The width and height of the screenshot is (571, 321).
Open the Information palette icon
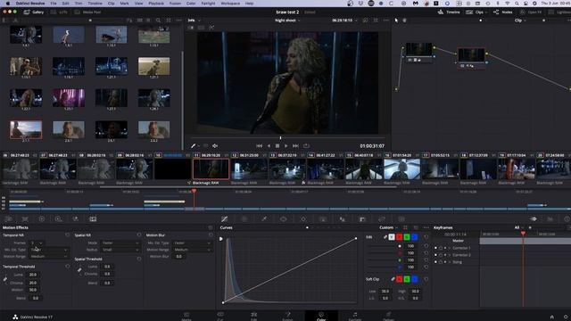point(567,218)
